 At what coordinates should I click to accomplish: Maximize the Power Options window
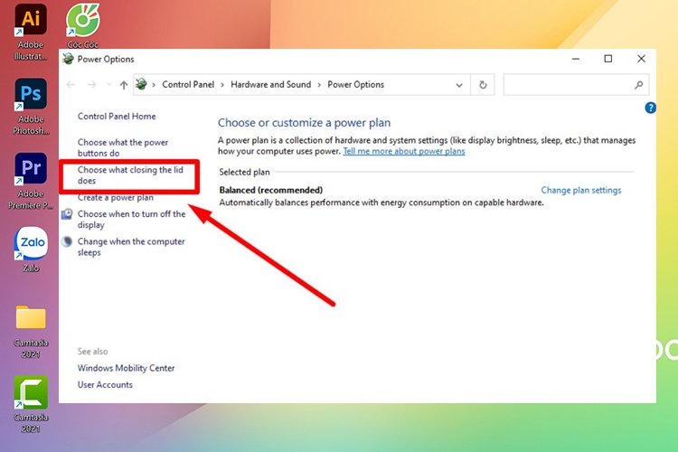click(x=608, y=59)
